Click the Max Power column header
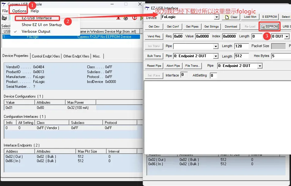 (x=81, y=102)
